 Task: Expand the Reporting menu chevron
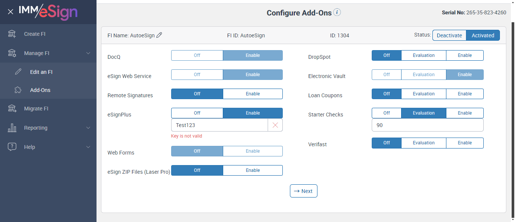[88, 128]
